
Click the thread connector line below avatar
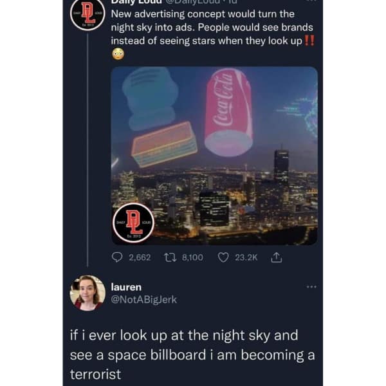pyautogui.click(x=87, y=150)
